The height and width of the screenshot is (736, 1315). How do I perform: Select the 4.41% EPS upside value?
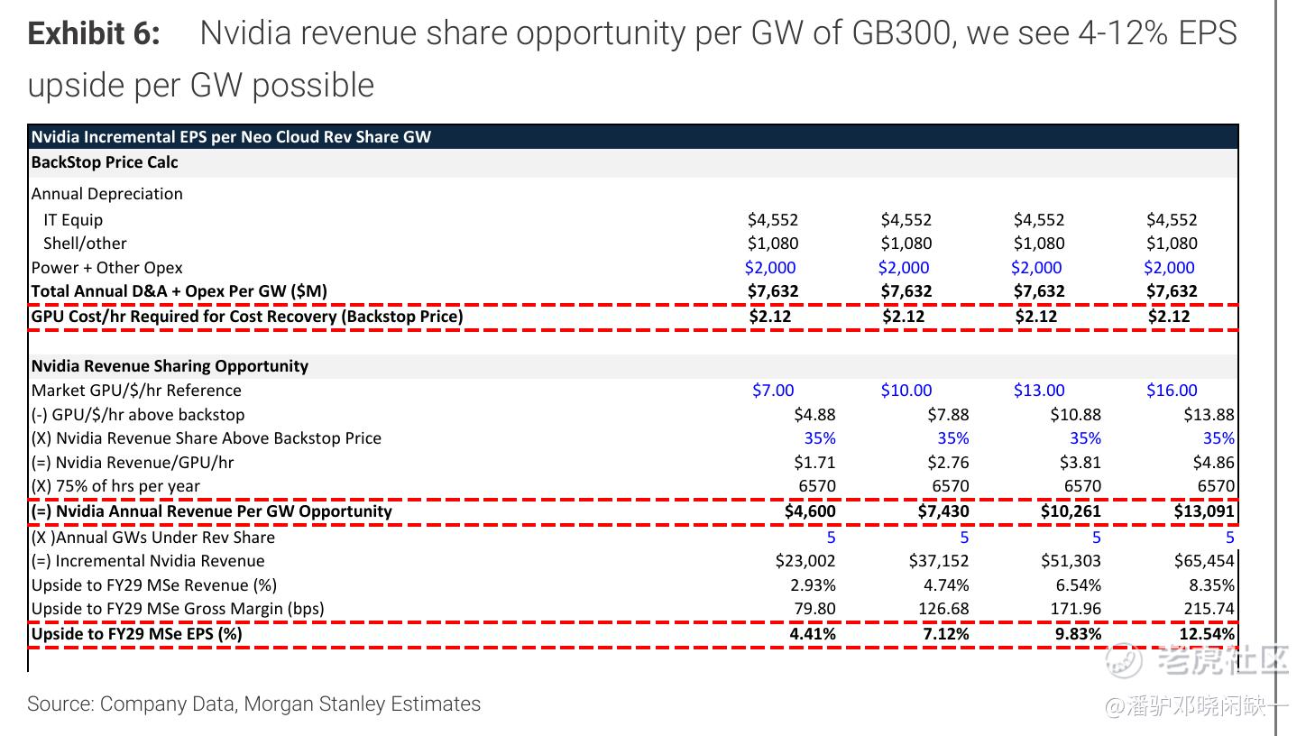pyautogui.click(x=813, y=634)
